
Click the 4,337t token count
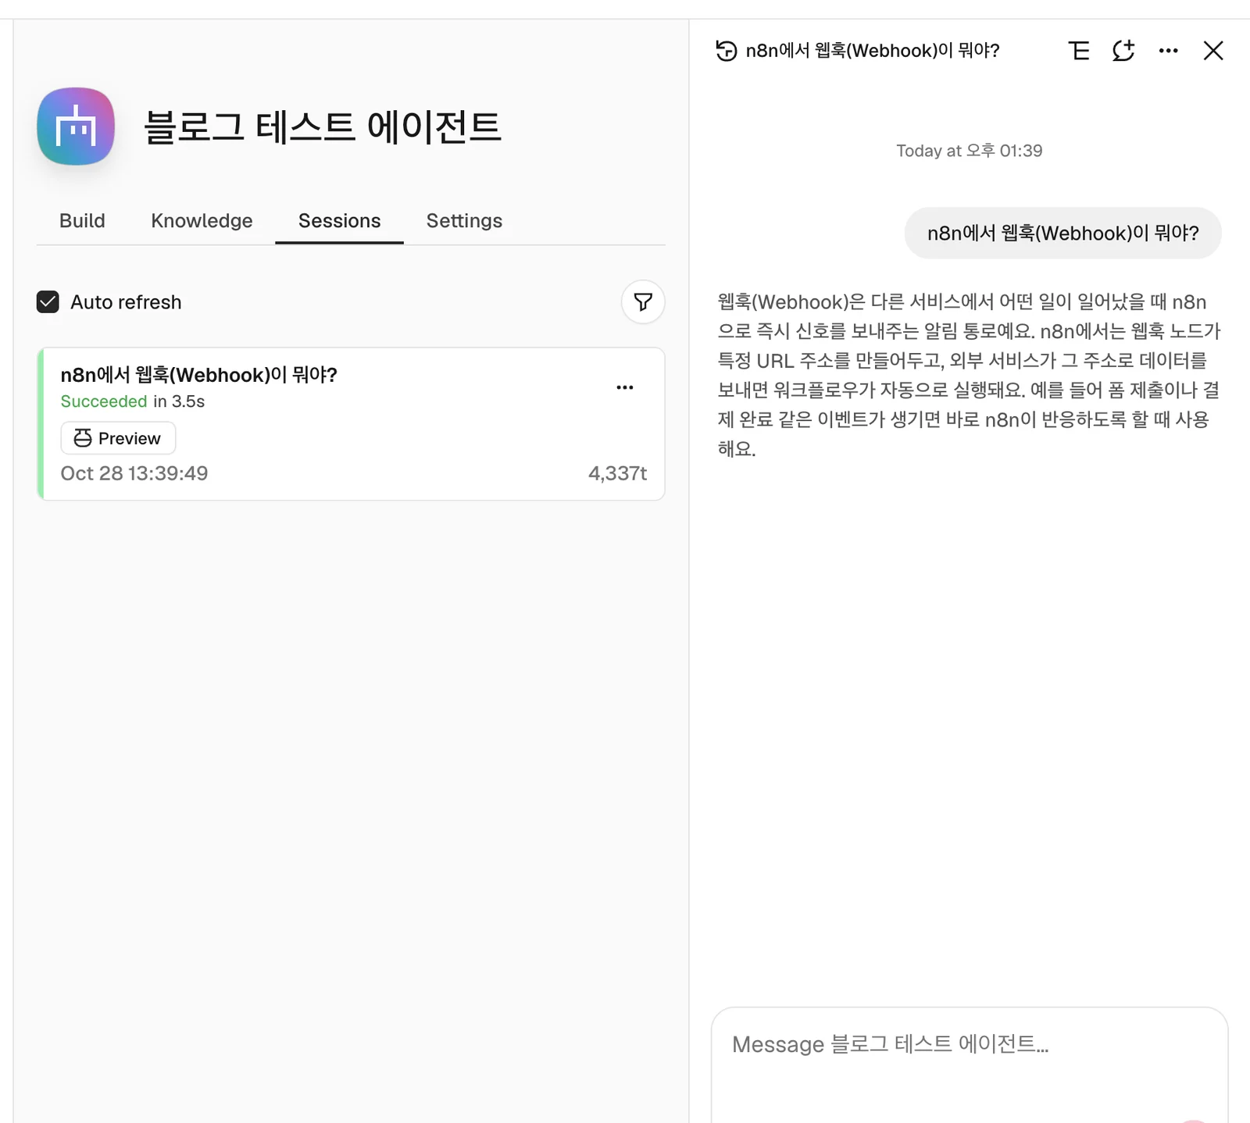point(617,473)
